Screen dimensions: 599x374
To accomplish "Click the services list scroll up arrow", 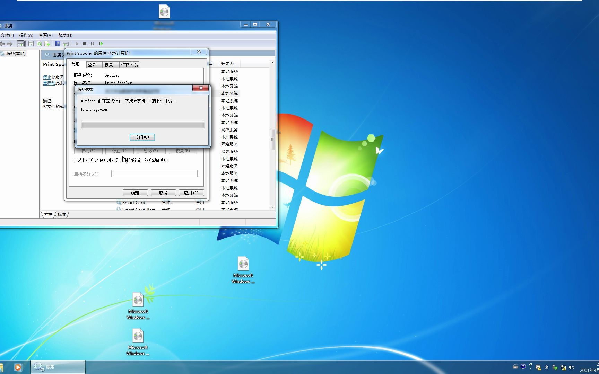I will (x=272, y=63).
